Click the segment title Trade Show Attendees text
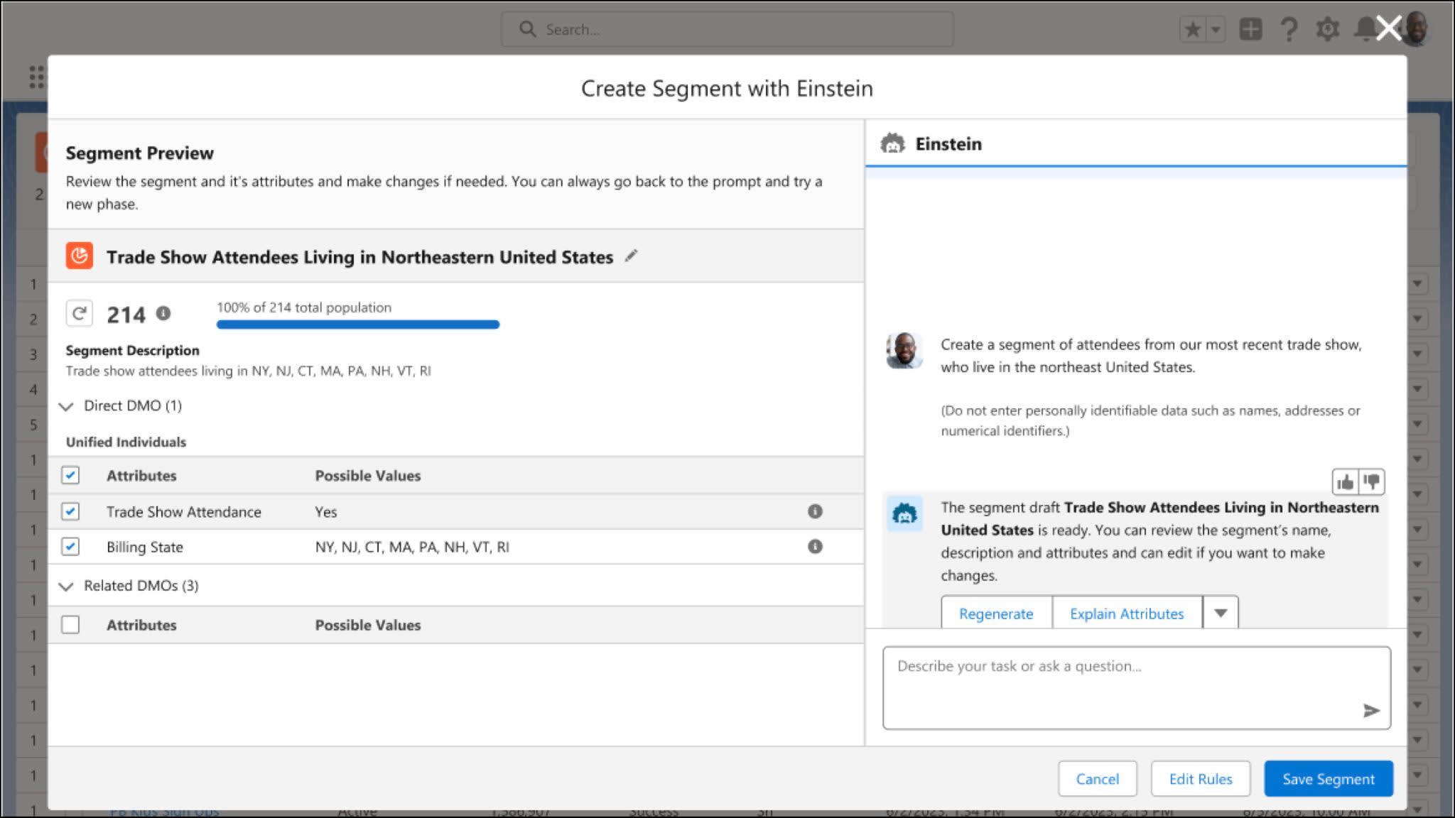Viewport: 1455px width, 818px height. 359,257
